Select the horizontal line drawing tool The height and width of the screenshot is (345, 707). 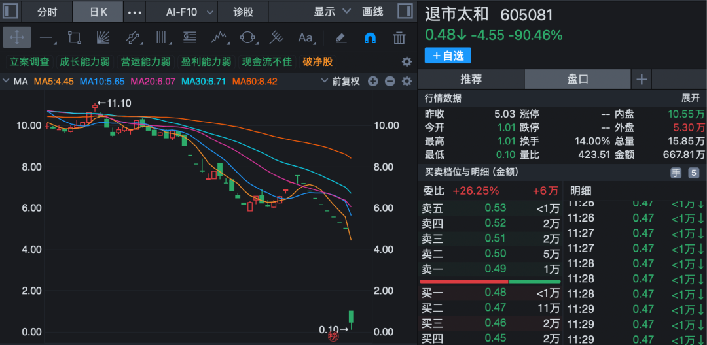pos(46,38)
